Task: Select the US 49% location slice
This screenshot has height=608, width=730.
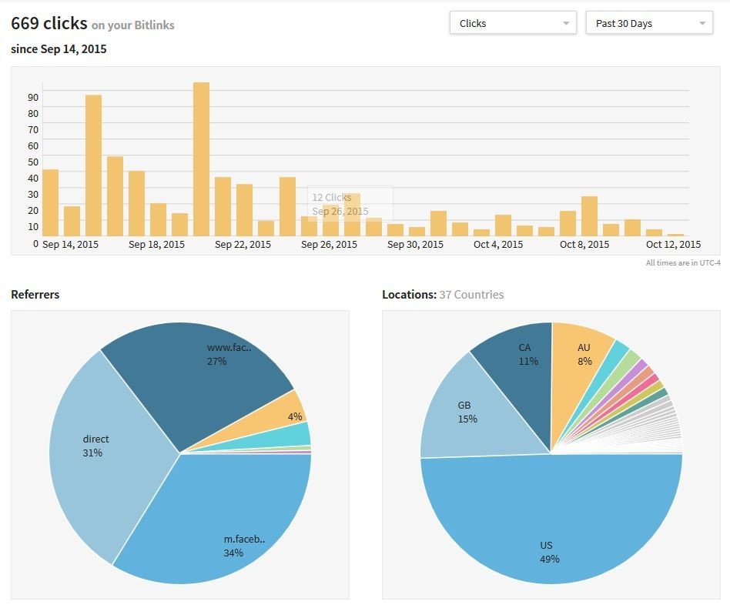Action: pos(551,531)
